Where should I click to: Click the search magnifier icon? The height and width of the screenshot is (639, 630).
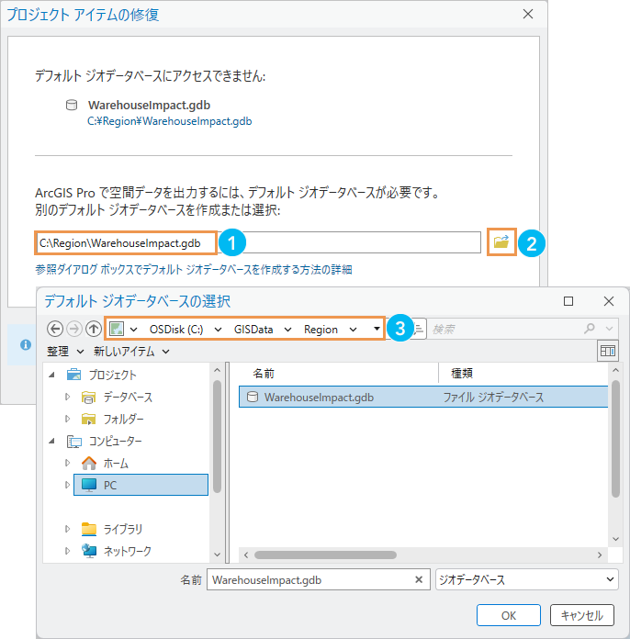point(590,328)
